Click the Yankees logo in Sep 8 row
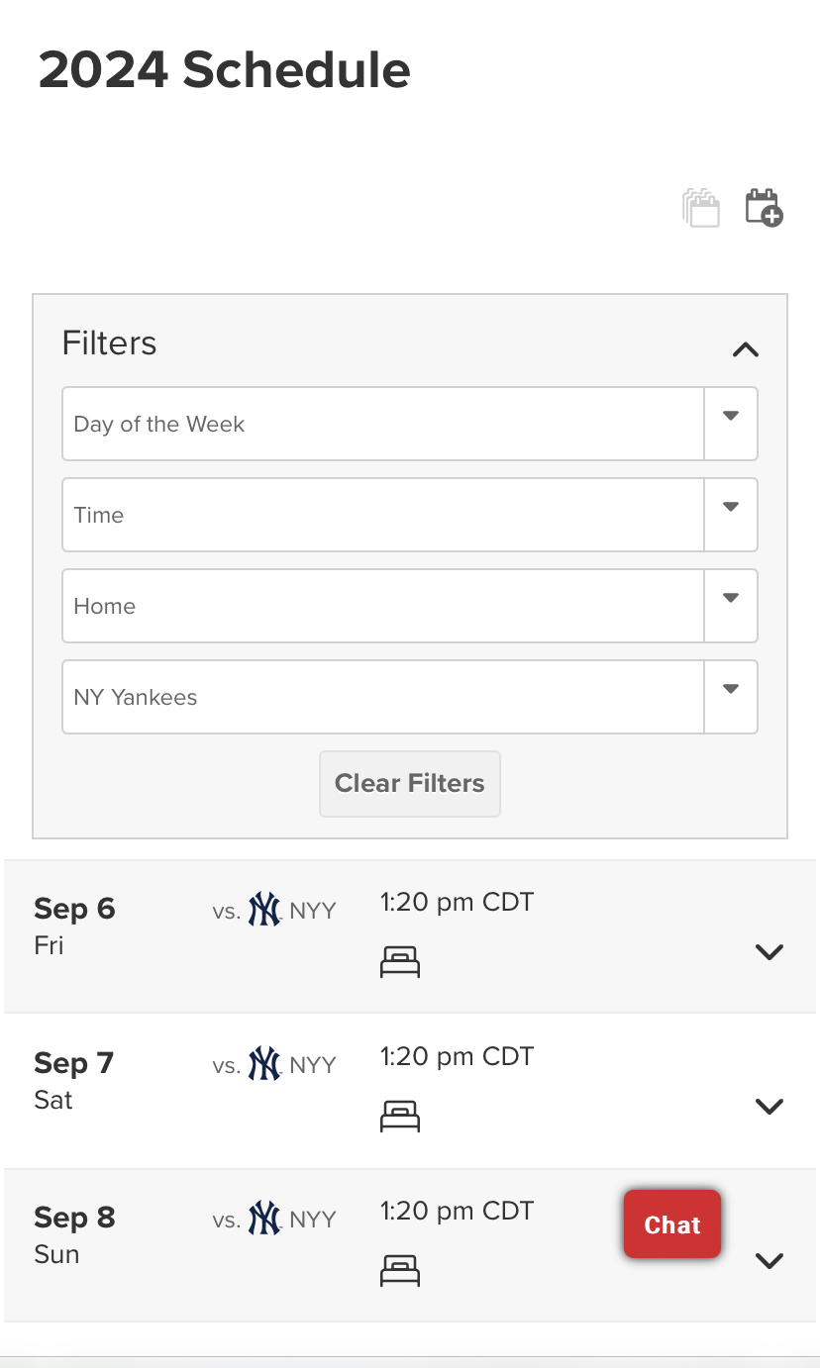820x1368 pixels. 264,1218
